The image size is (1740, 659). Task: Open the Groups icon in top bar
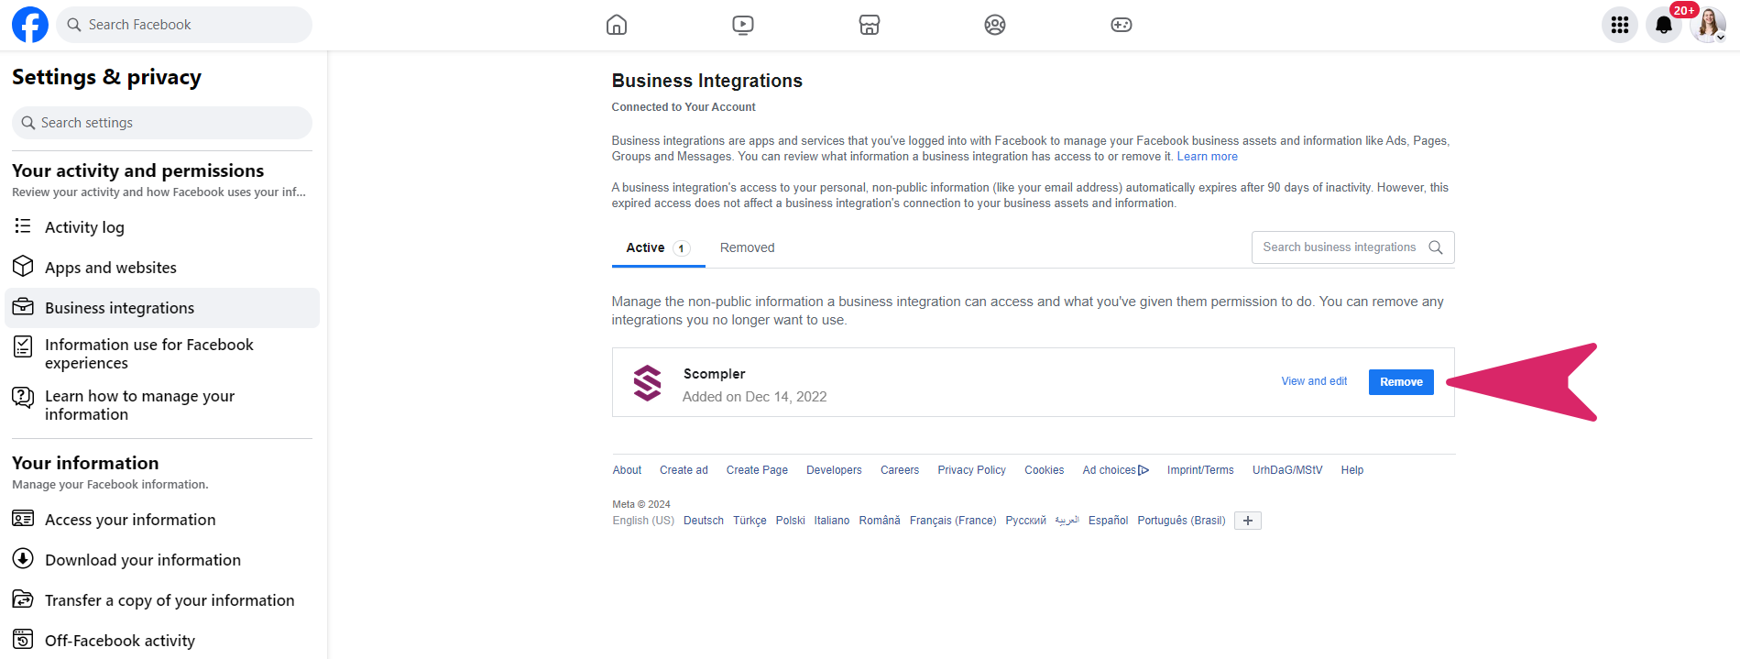tap(994, 25)
